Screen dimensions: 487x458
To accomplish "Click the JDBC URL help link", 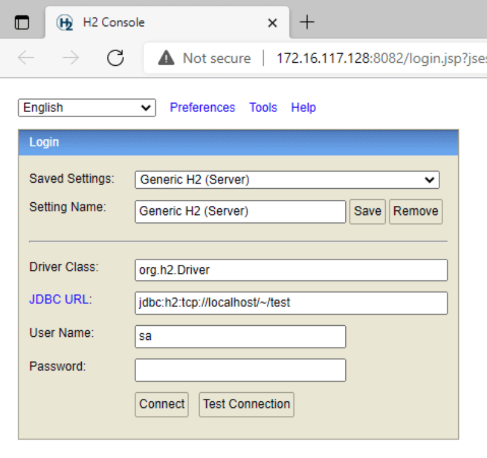I will click(x=60, y=300).
